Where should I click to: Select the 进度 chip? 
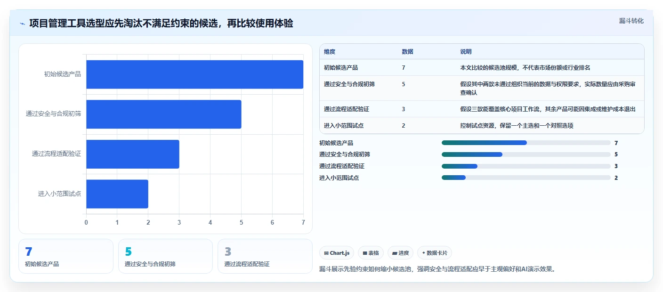400,253
